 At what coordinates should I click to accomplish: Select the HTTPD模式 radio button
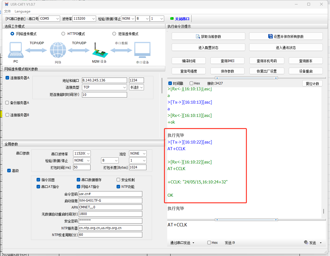[x=63, y=34]
